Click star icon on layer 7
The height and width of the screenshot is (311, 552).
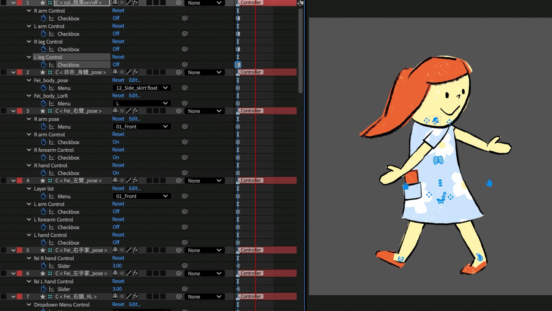coord(43,297)
